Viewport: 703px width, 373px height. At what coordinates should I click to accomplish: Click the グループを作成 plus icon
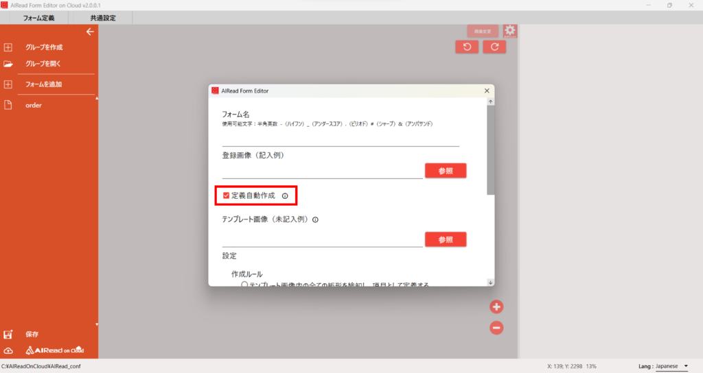8,47
